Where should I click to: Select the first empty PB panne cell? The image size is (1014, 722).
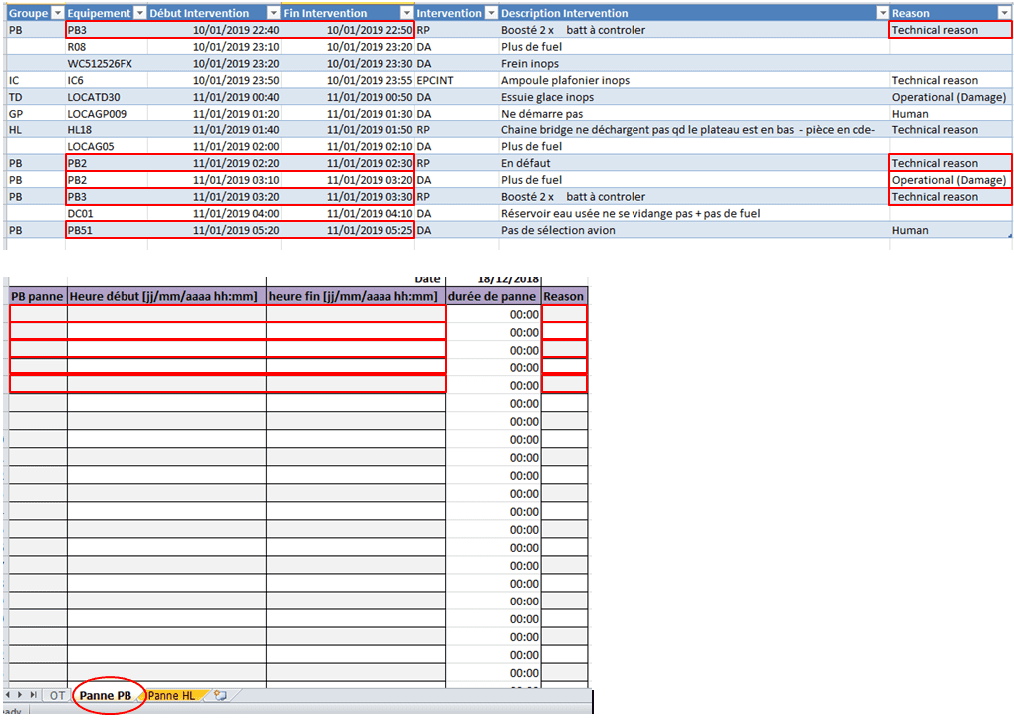click(x=38, y=314)
